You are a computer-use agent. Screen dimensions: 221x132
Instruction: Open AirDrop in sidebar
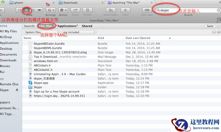[6, 37]
